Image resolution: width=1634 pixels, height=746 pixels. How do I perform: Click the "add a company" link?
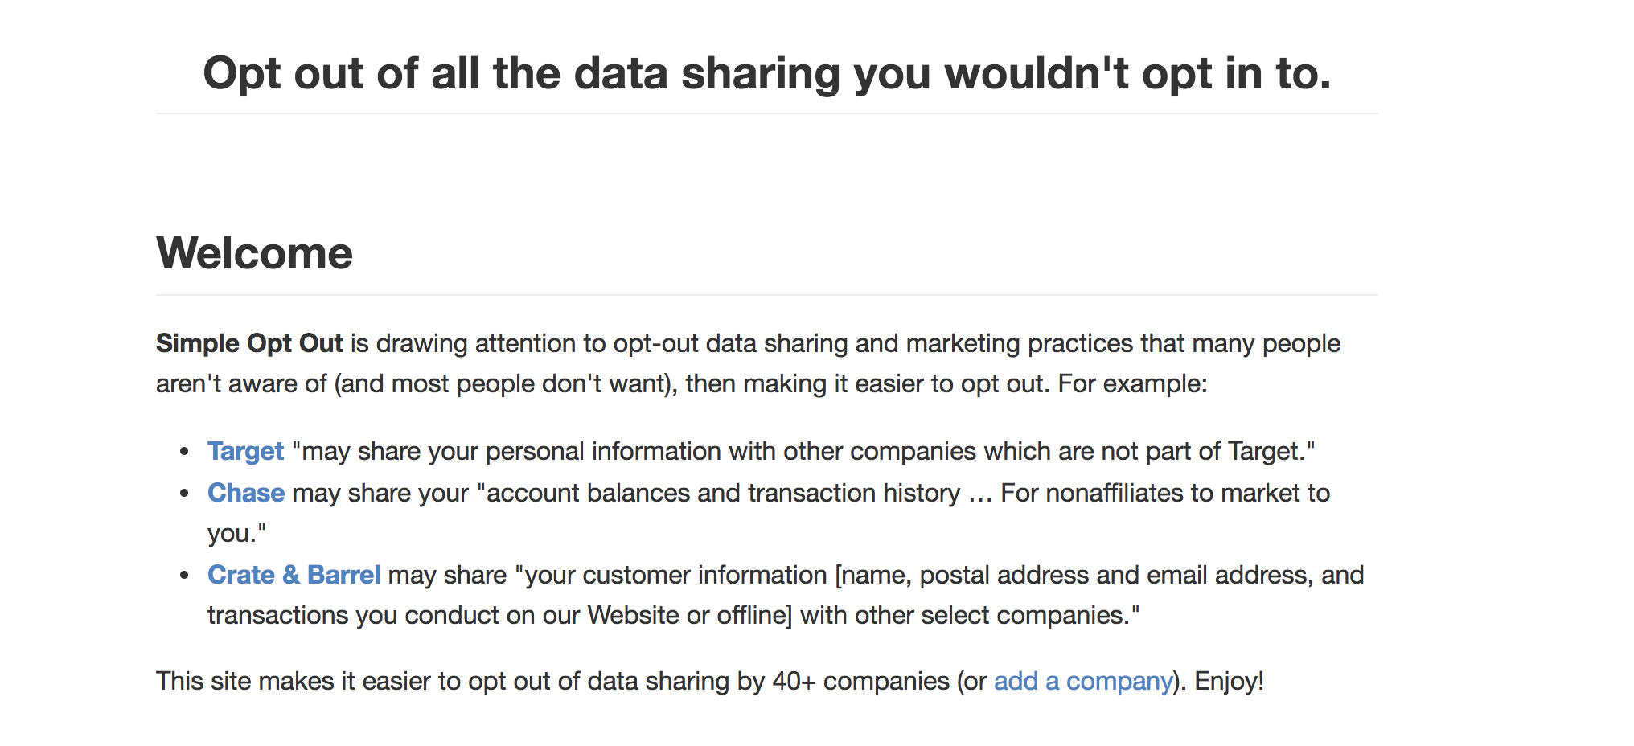coord(1082,681)
